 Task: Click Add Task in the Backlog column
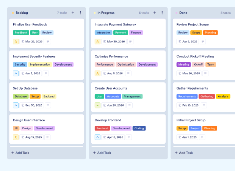tap(20, 153)
